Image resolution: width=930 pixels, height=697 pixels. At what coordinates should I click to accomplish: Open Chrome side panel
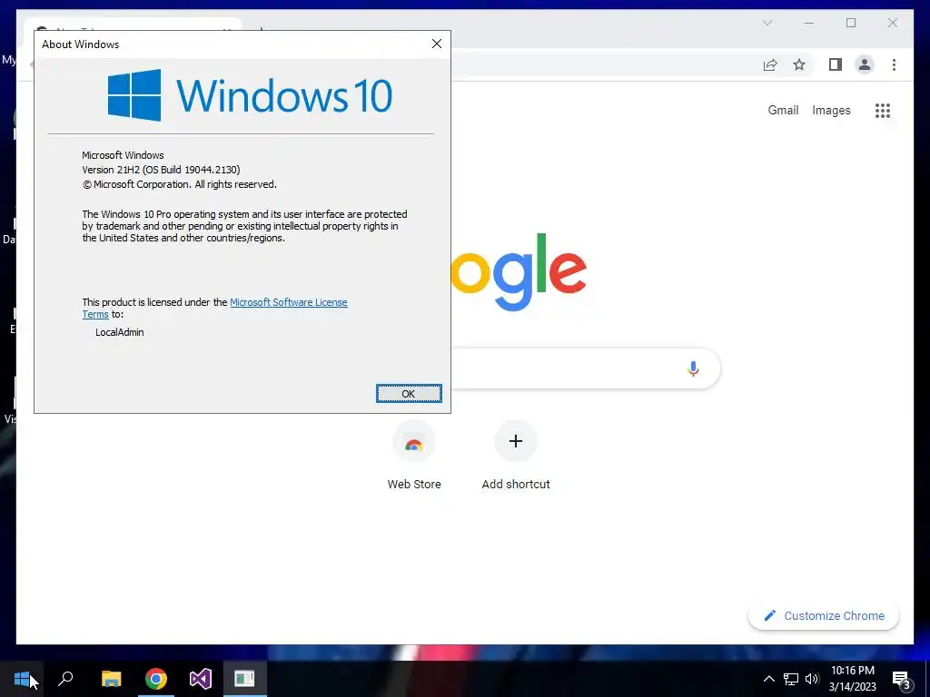tap(836, 64)
